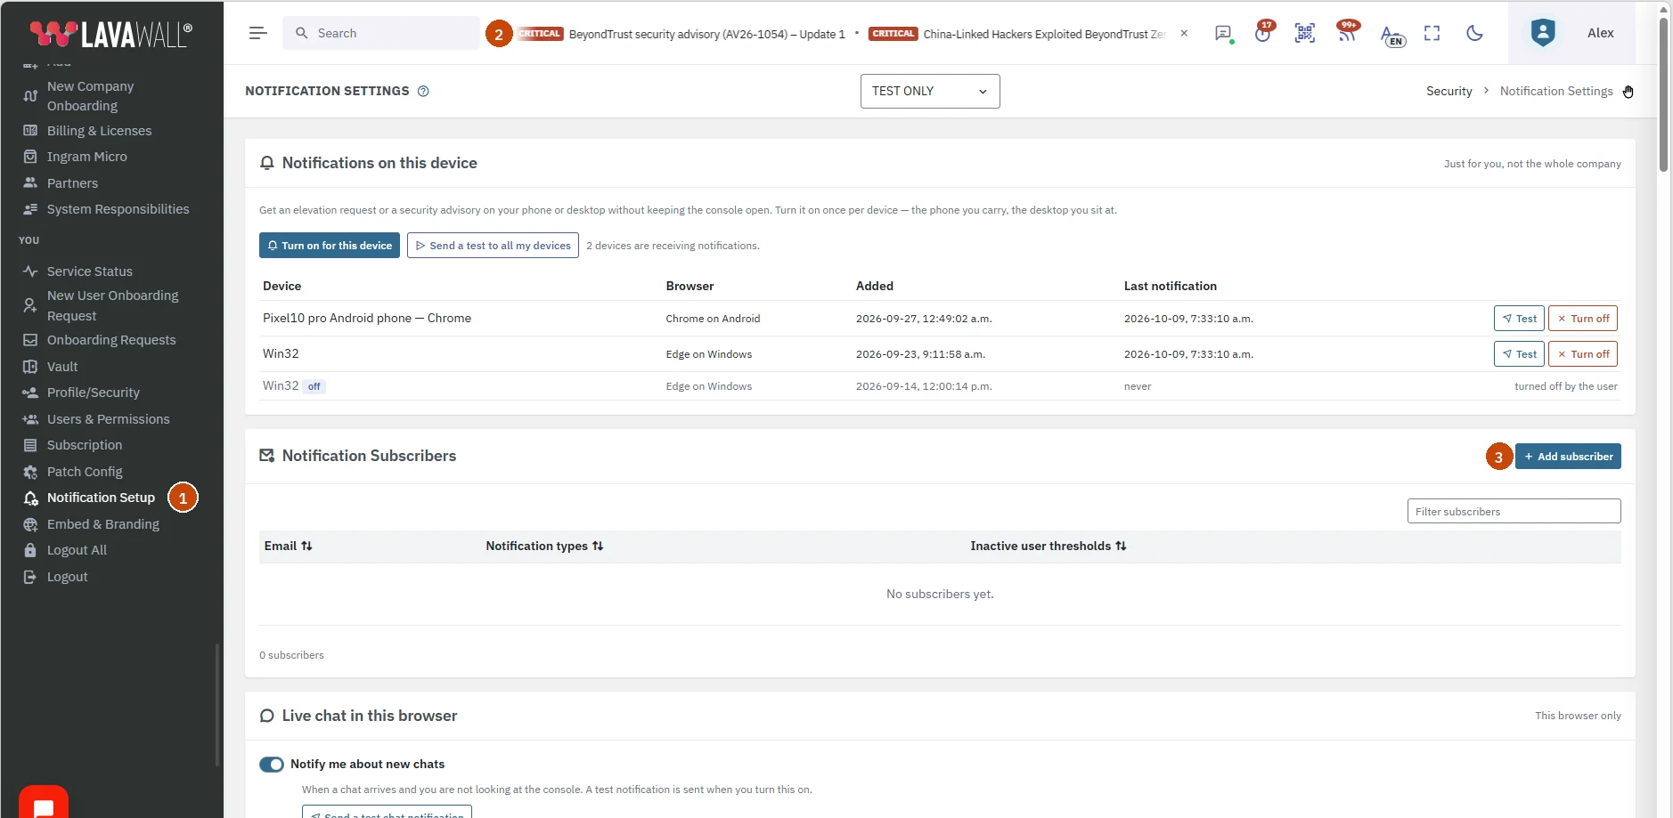
Task: Toggle fullscreen mode icon
Action: coord(1432,33)
